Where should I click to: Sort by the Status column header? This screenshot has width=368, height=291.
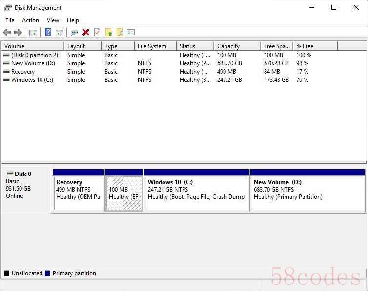[x=195, y=46]
